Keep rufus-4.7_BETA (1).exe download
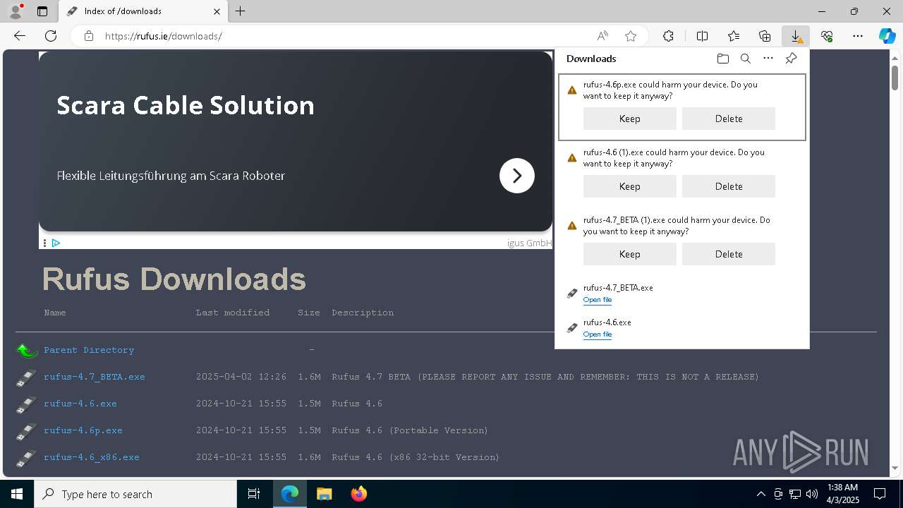The width and height of the screenshot is (903, 508). pos(630,254)
